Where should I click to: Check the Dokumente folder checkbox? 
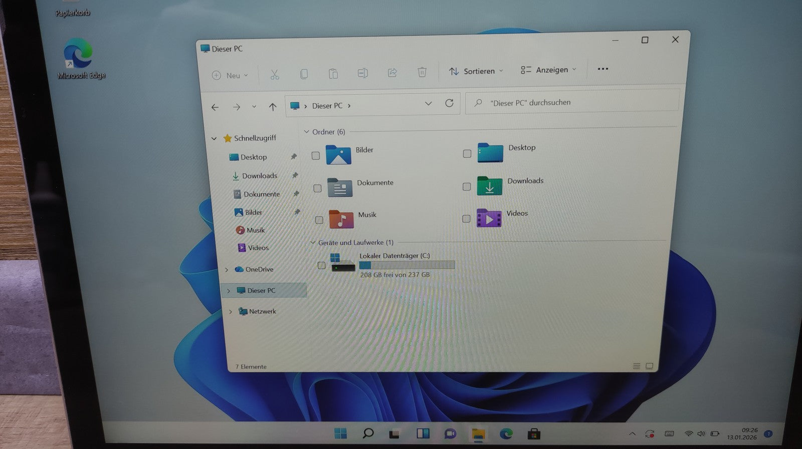point(317,188)
